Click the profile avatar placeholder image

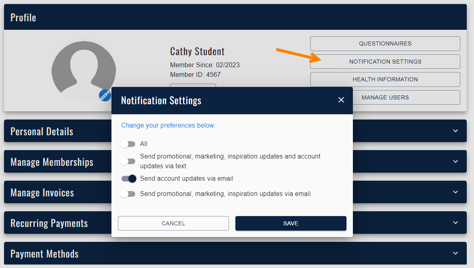point(84,69)
